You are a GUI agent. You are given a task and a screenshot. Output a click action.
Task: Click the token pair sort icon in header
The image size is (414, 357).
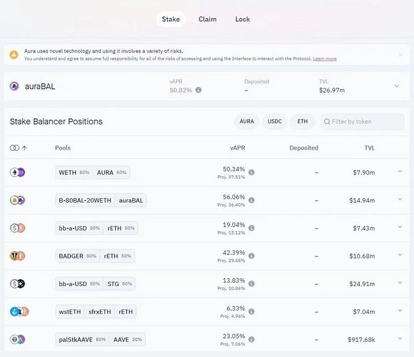click(19, 148)
